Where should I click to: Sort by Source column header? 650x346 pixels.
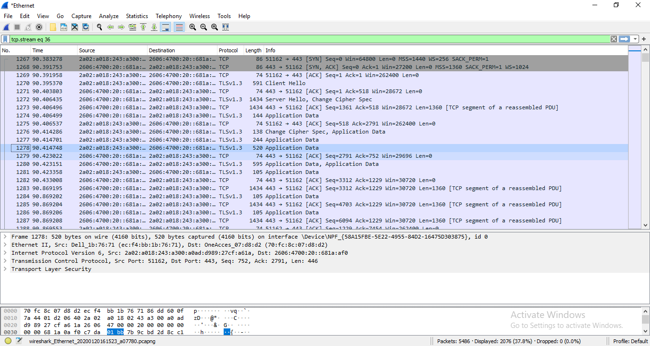pyautogui.click(x=112, y=50)
